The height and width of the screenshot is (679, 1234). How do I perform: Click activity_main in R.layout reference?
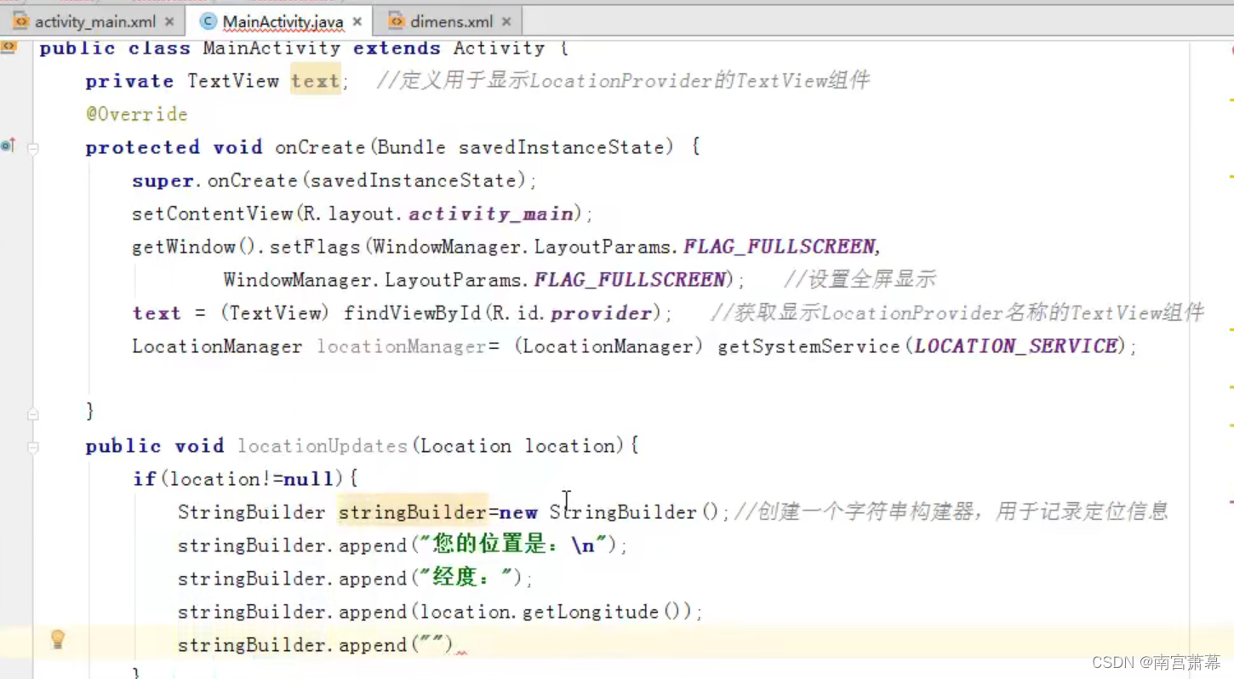click(490, 214)
